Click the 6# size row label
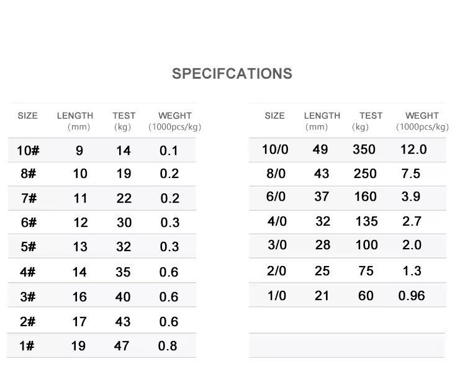The image size is (460, 385). (x=29, y=223)
